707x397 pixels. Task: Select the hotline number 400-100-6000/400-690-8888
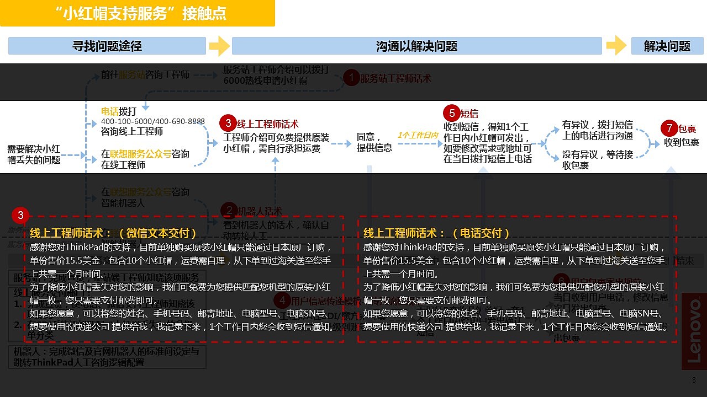pos(153,121)
